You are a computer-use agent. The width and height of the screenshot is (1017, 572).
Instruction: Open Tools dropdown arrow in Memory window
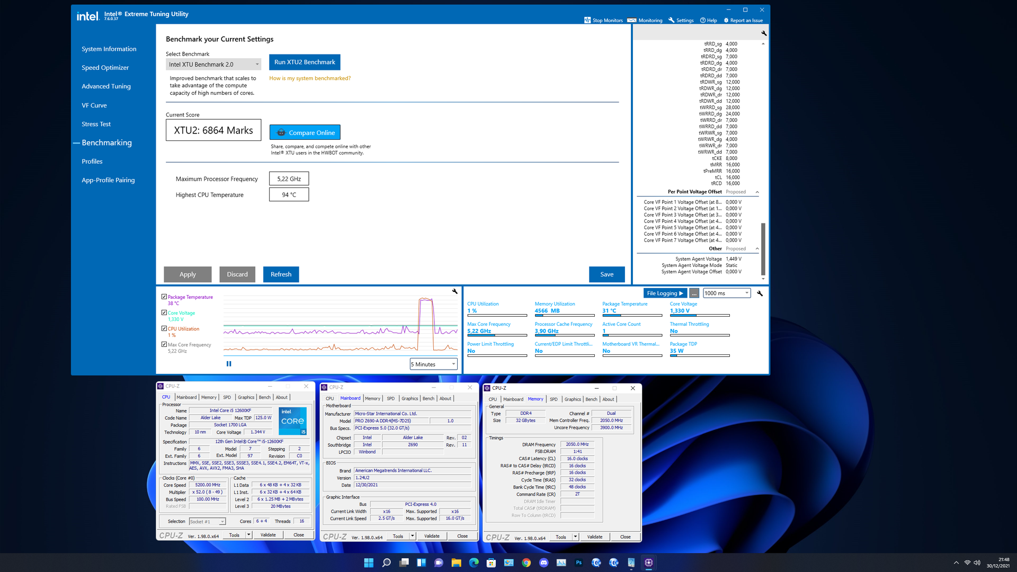point(575,537)
